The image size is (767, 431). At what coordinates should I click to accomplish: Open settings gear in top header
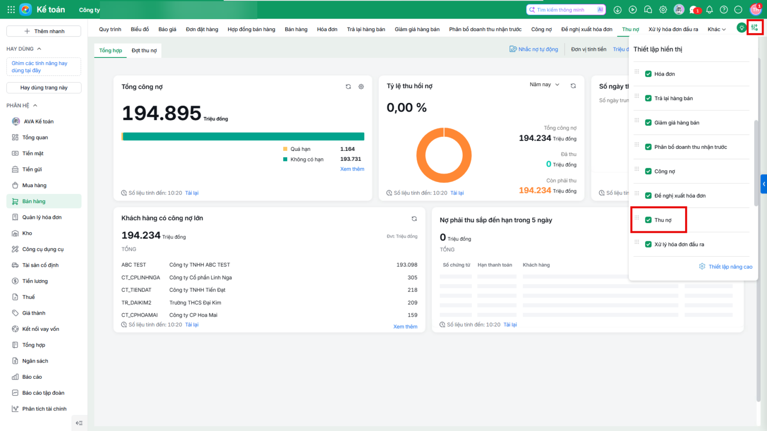coord(663,10)
